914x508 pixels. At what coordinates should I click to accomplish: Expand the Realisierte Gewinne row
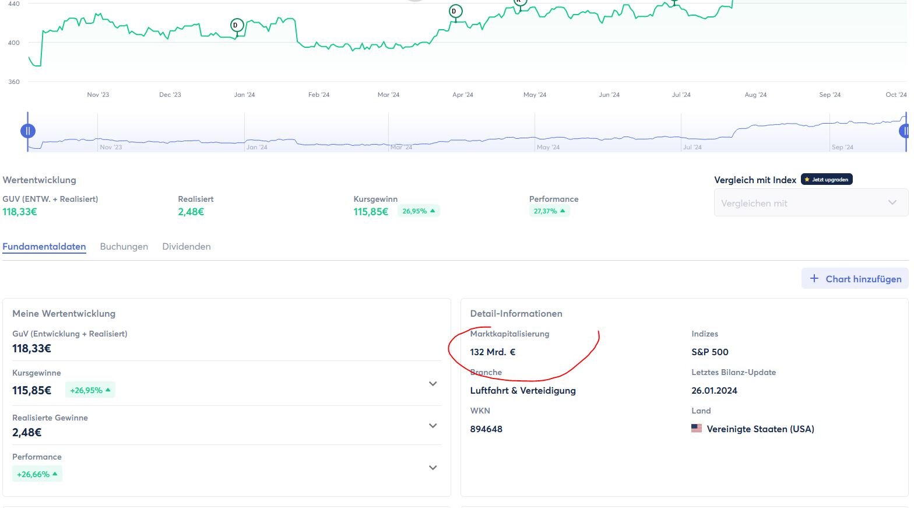(433, 426)
